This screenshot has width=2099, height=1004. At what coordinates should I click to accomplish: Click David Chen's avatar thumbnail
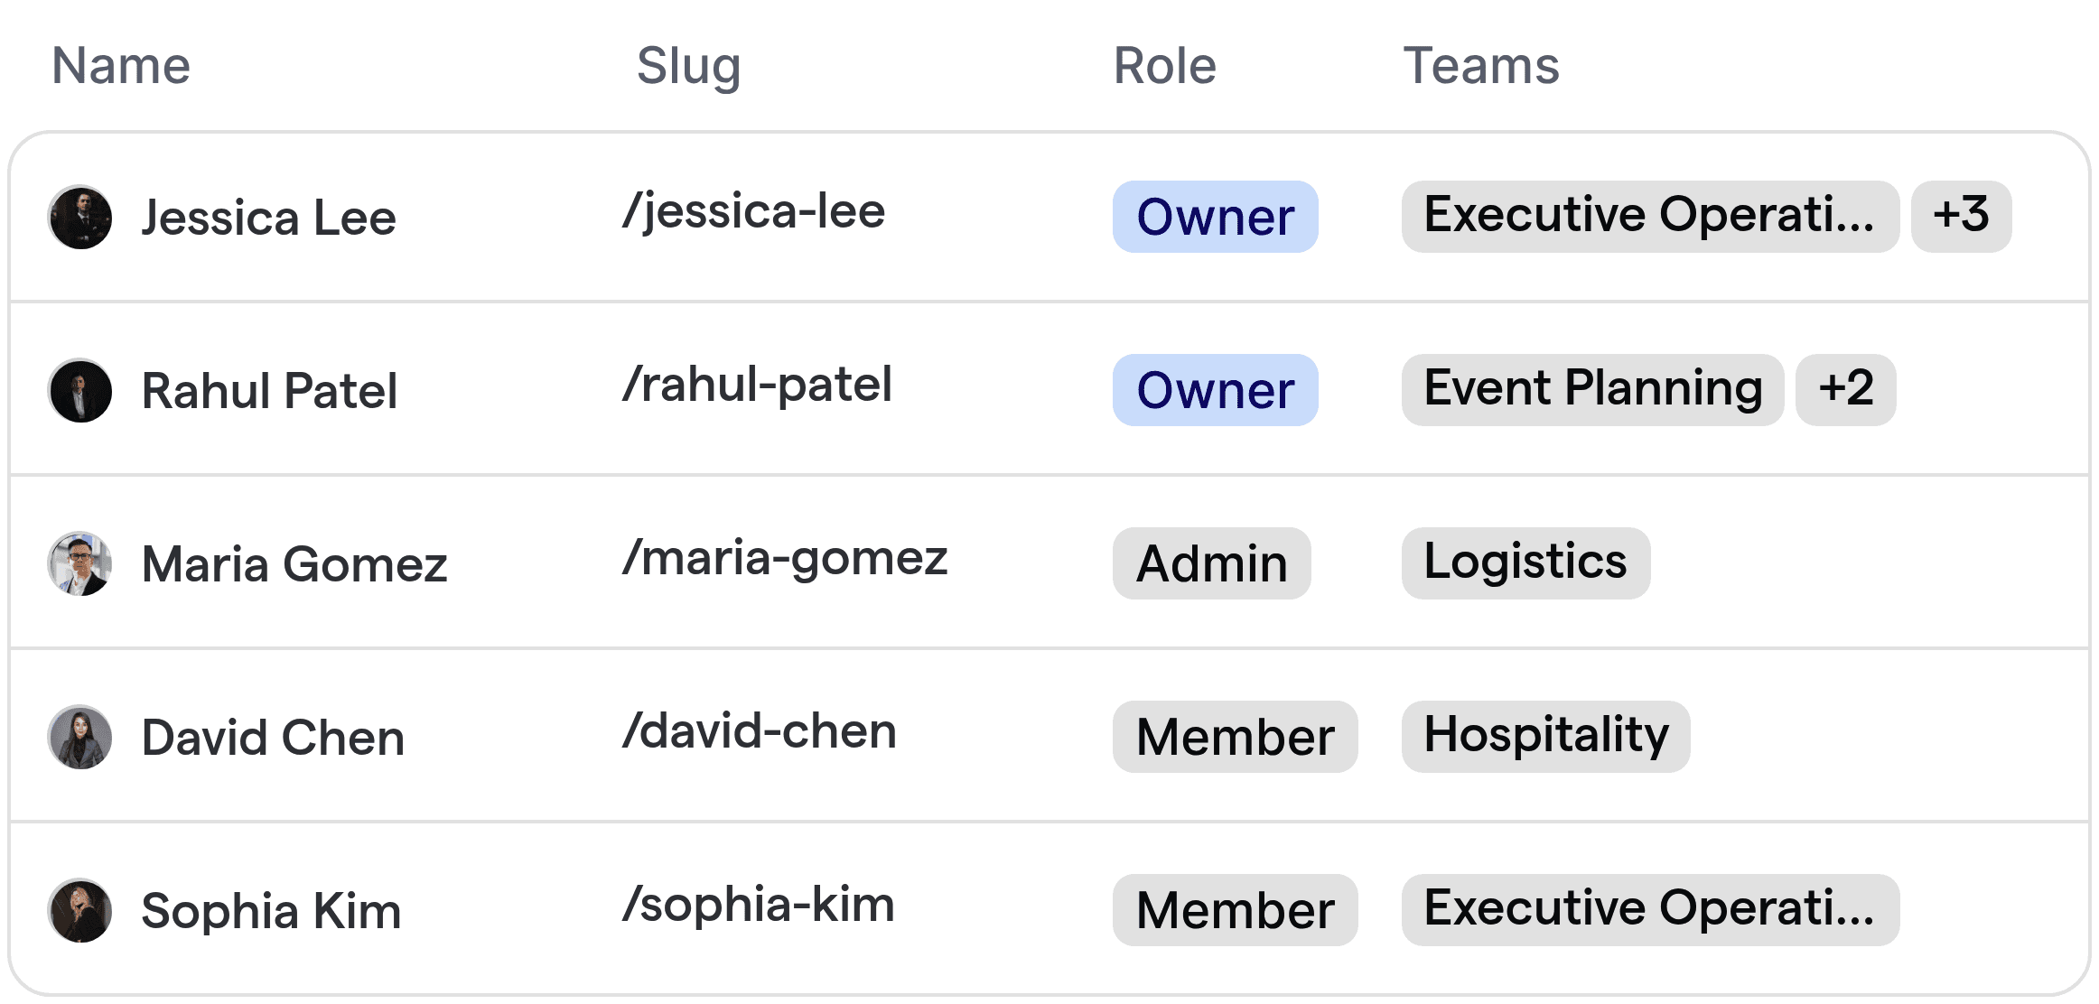pos(79,737)
